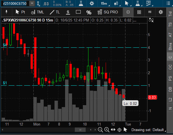Open the hamburger menu at top right
The height and width of the screenshot is (135, 173).
coord(168,3)
